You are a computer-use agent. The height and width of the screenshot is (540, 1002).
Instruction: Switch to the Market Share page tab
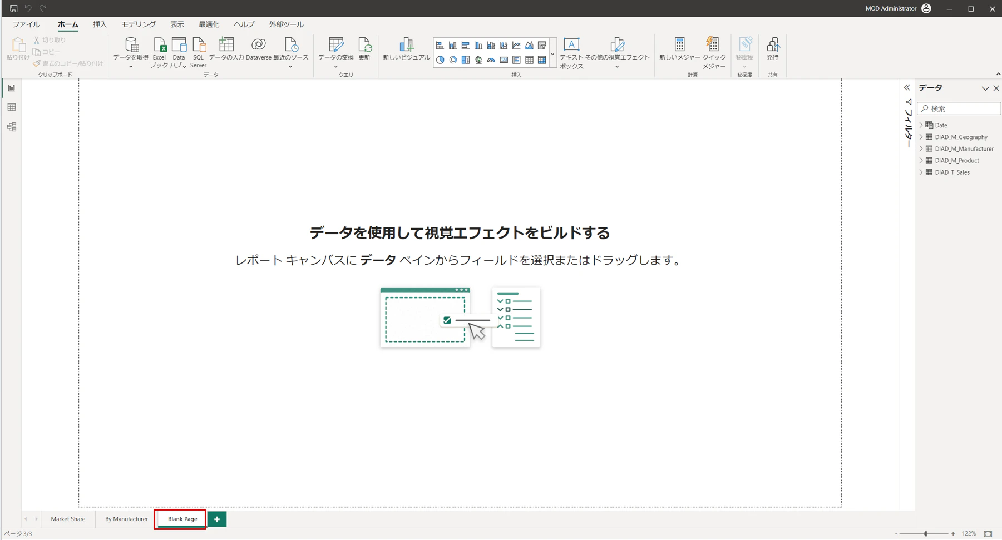(x=68, y=519)
